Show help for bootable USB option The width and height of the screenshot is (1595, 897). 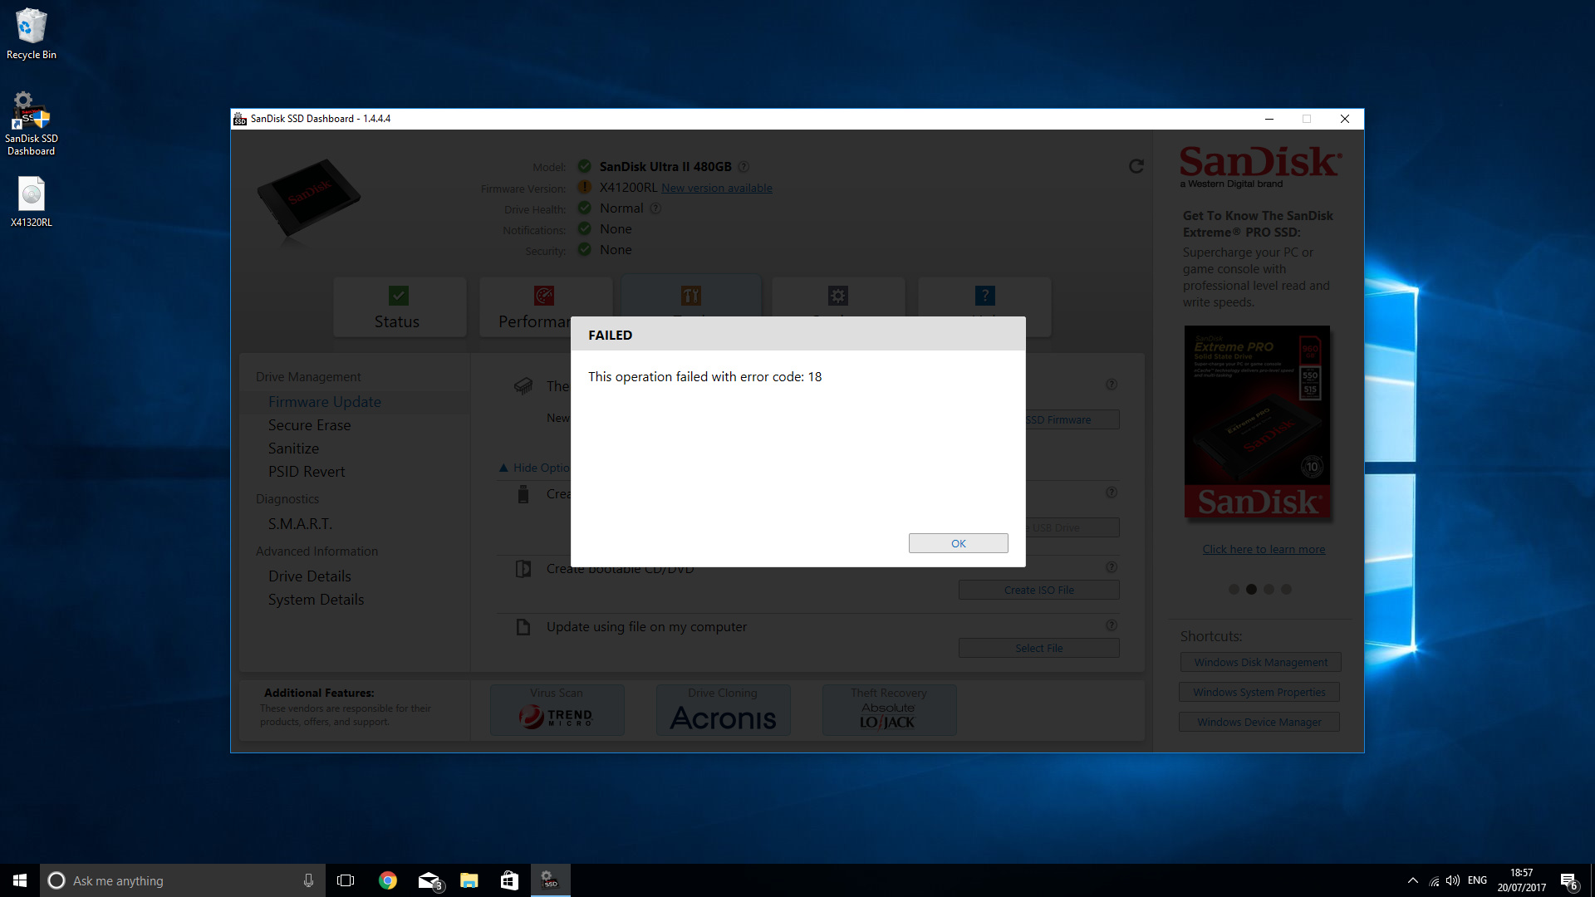click(1111, 493)
